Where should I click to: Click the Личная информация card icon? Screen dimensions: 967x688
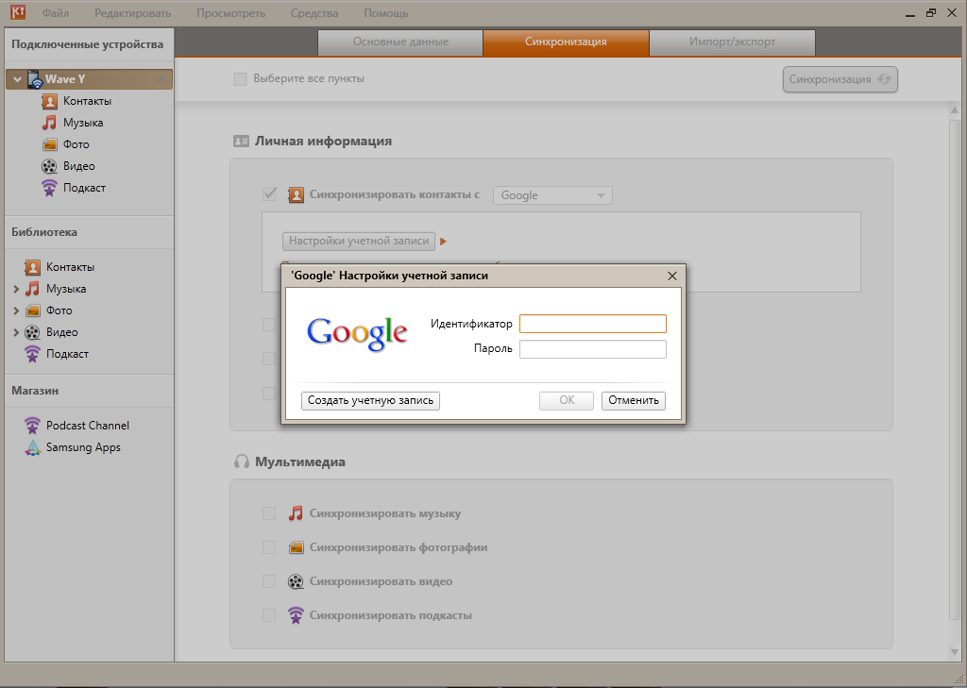(241, 141)
